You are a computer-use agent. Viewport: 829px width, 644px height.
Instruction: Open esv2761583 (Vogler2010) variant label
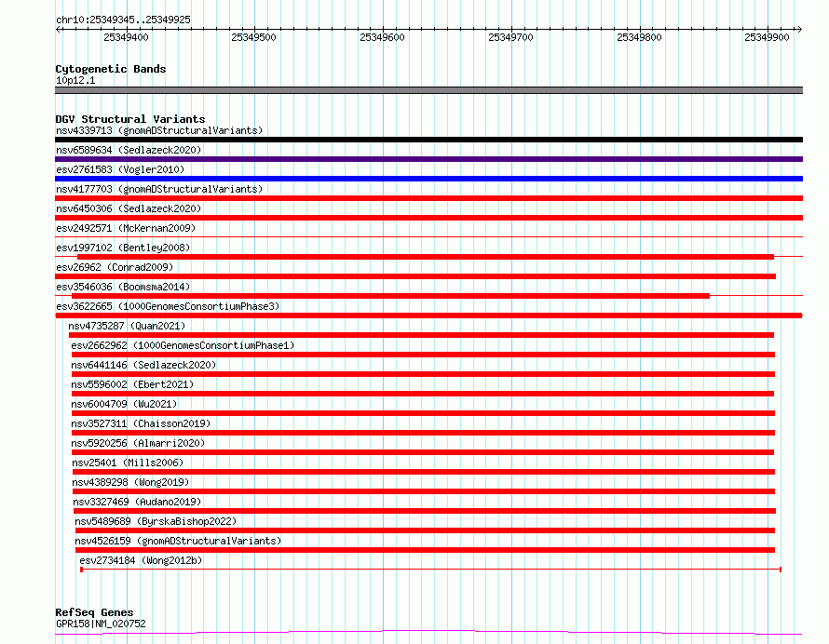[x=120, y=169]
